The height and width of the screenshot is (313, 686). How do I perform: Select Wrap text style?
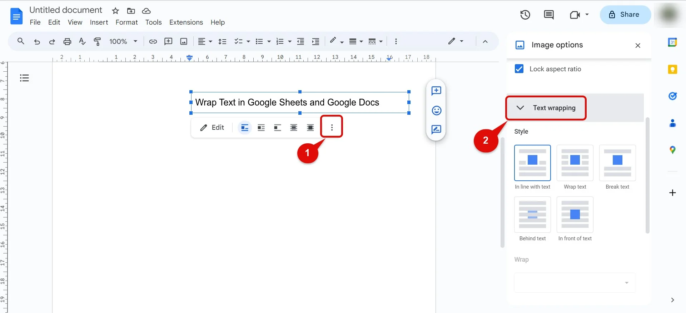575,163
